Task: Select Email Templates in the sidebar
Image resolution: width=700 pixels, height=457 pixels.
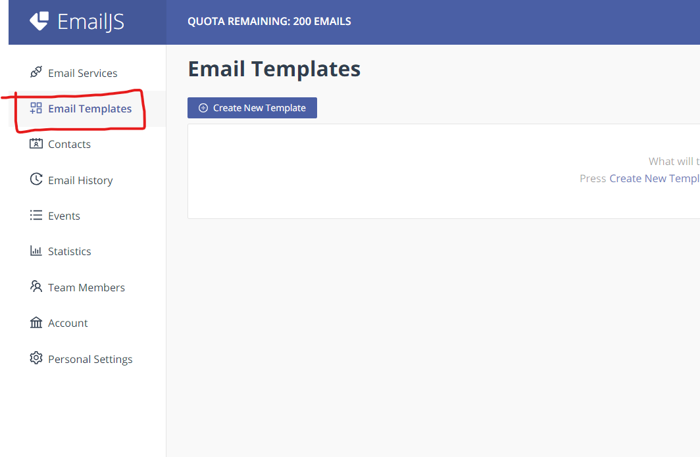Action: coord(87,108)
